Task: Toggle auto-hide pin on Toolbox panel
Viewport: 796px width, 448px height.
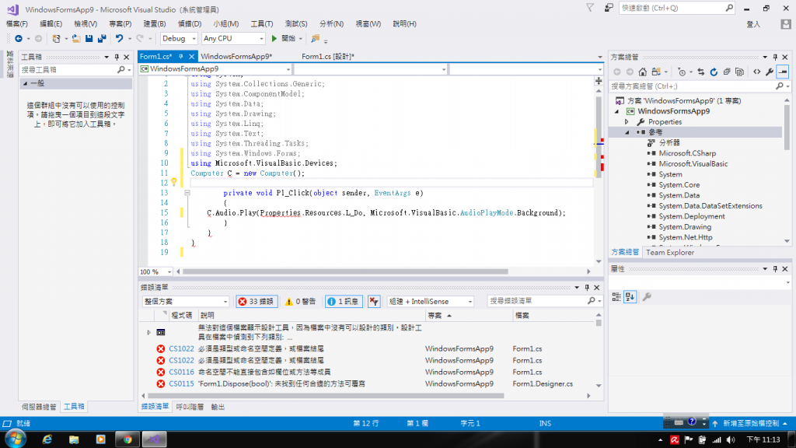Action: click(x=117, y=57)
